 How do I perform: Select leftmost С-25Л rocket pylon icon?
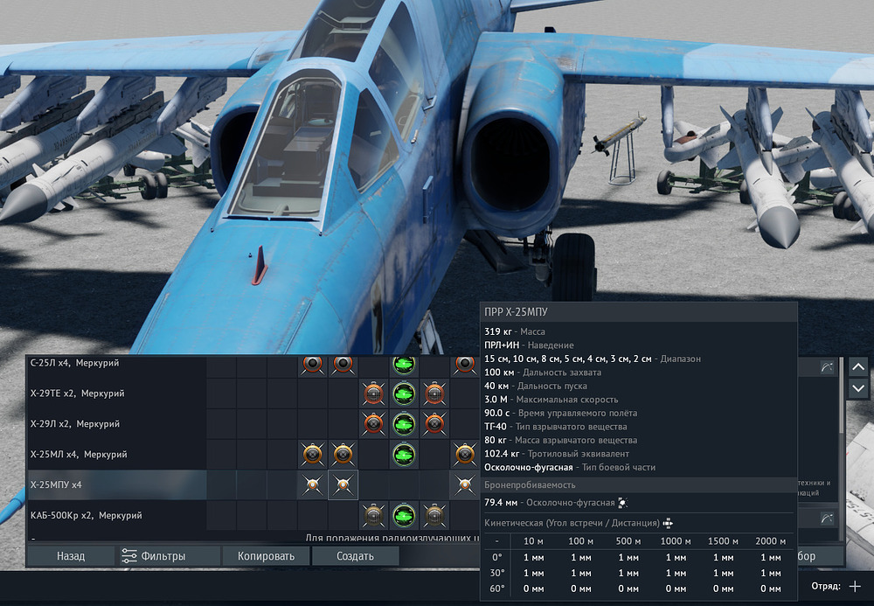pyautogui.click(x=313, y=364)
